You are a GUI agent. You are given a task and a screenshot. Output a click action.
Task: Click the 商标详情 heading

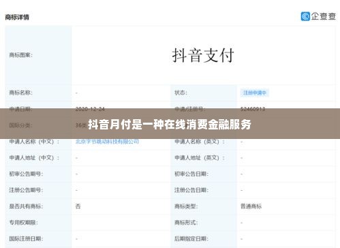click(x=17, y=17)
